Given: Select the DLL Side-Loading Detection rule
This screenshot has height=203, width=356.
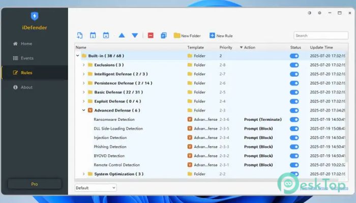Looking at the screenshot, I should 118,128.
